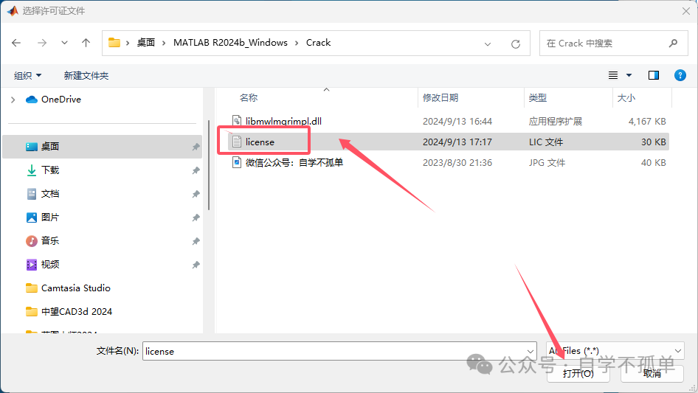Image resolution: width=698 pixels, height=393 pixels.
Task: Select the license LIC file
Action: [x=449, y=142]
